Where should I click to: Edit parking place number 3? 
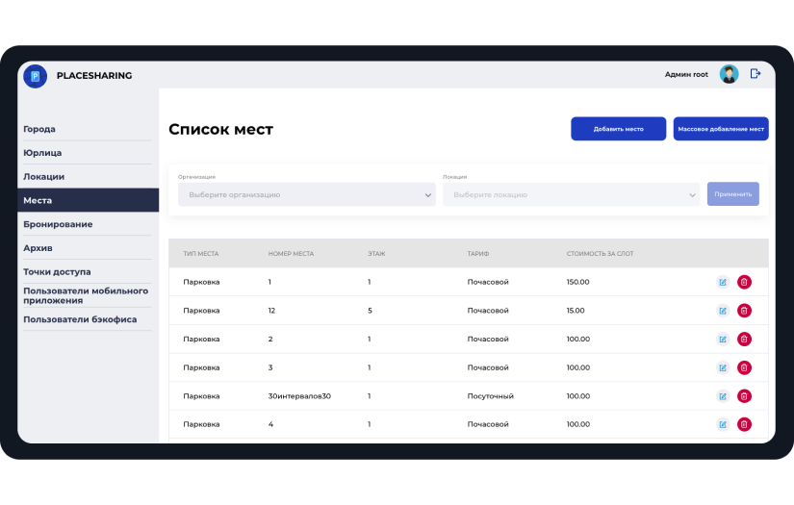point(723,367)
